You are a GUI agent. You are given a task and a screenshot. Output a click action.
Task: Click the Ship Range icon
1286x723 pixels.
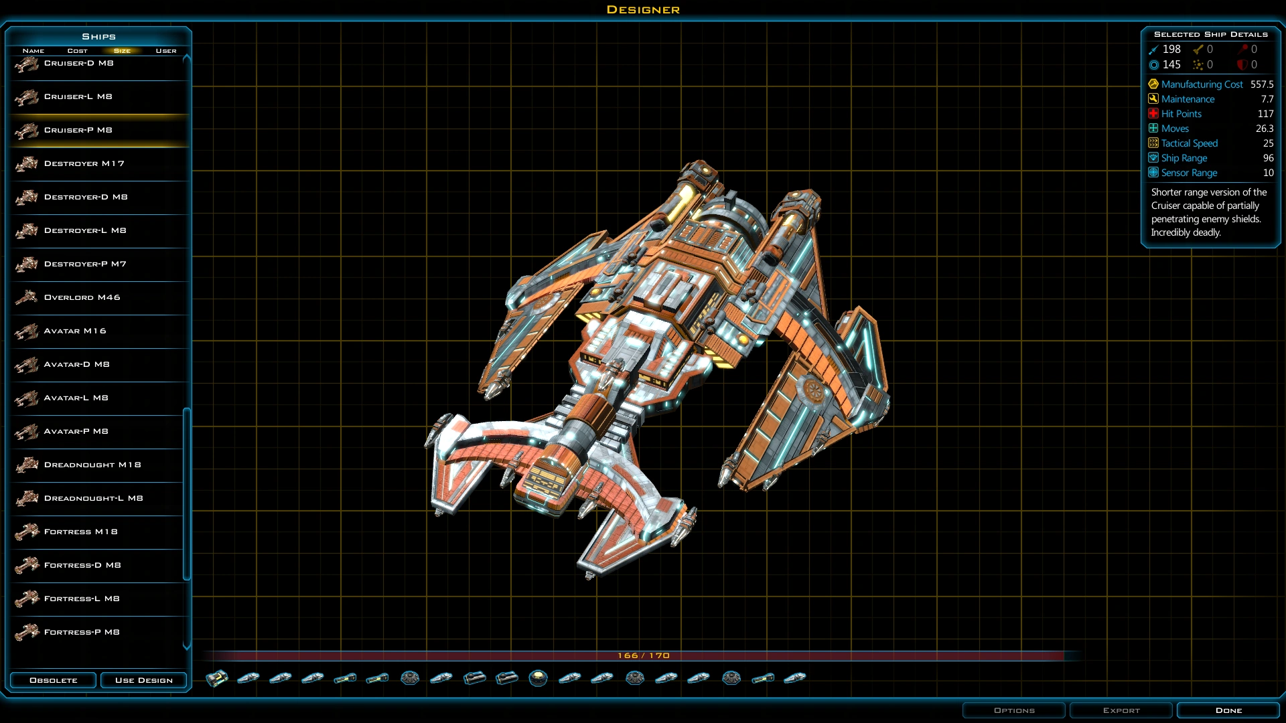coord(1153,158)
